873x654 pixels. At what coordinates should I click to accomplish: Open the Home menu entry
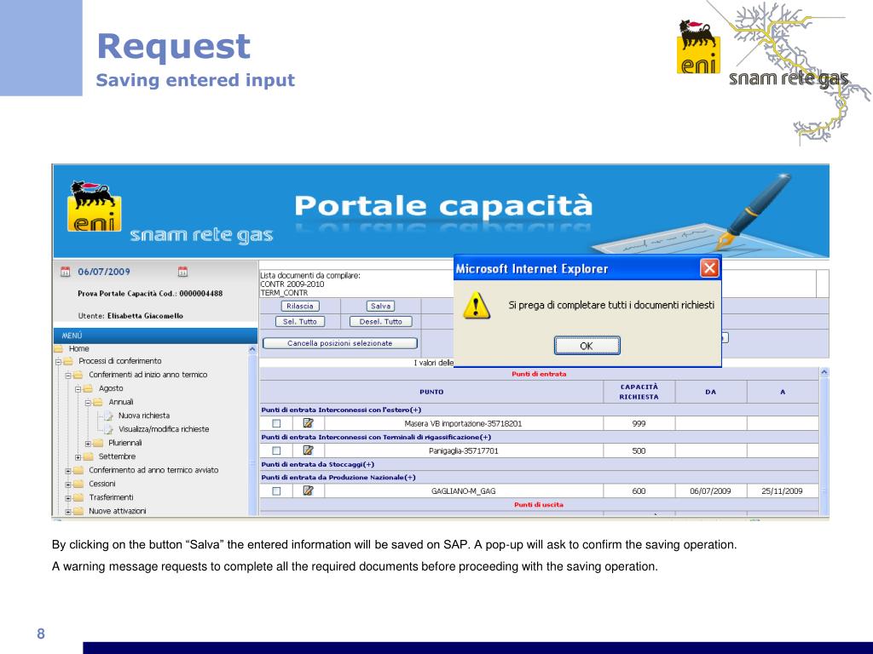tap(79, 348)
